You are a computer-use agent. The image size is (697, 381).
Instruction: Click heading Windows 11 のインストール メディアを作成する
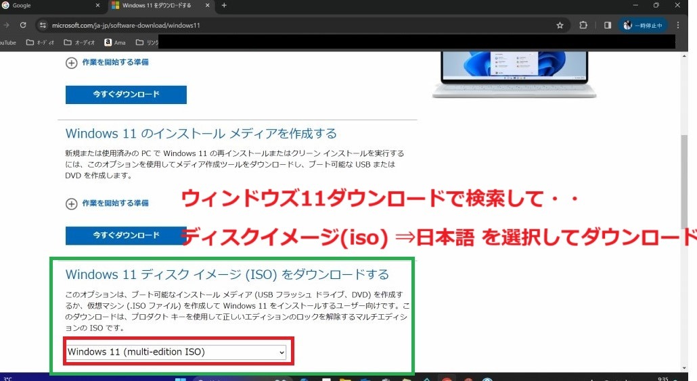(201, 134)
